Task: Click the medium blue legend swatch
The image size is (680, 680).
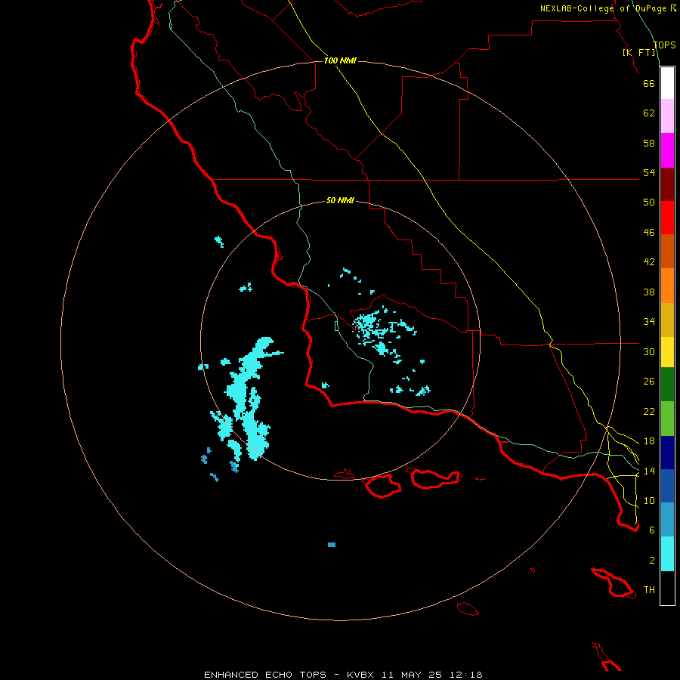Action: coord(667,486)
